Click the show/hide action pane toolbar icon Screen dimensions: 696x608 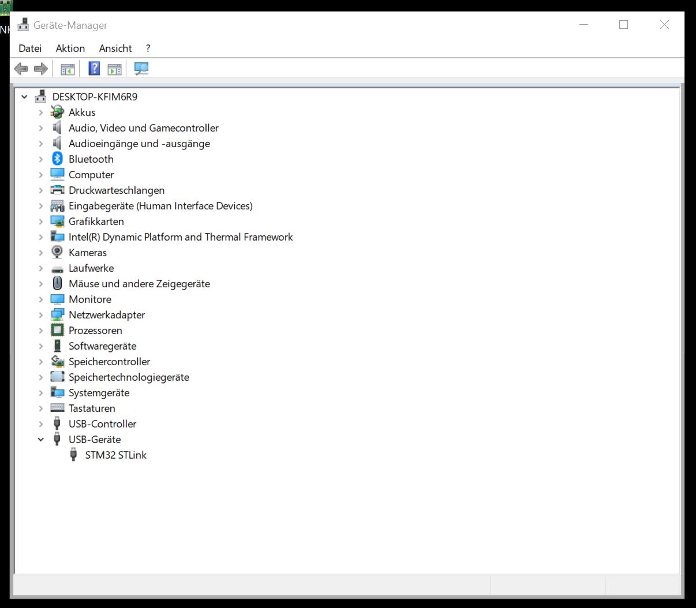[x=115, y=69]
